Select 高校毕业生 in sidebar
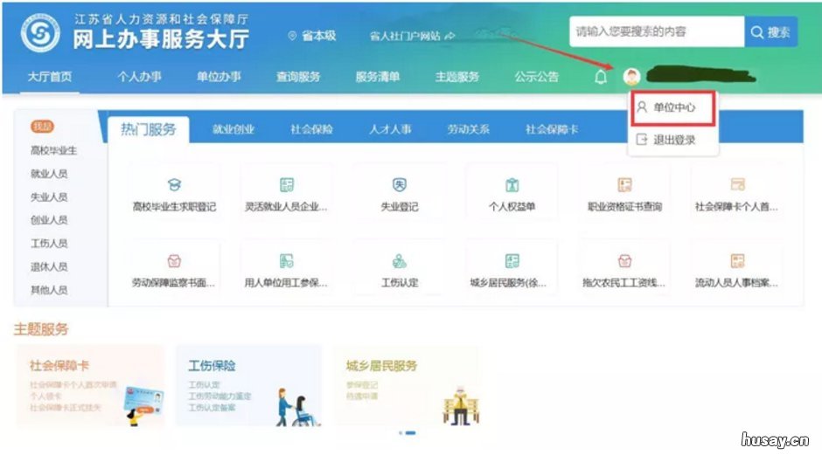The height and width of the screenshot is (455, 822). point(53,151)
